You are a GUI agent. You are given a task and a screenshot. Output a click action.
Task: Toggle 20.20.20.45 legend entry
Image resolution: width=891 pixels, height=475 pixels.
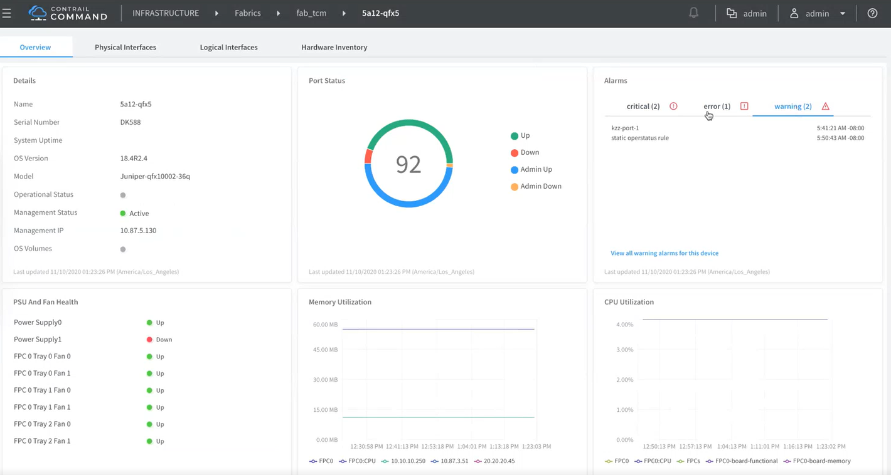click(495, 461)
